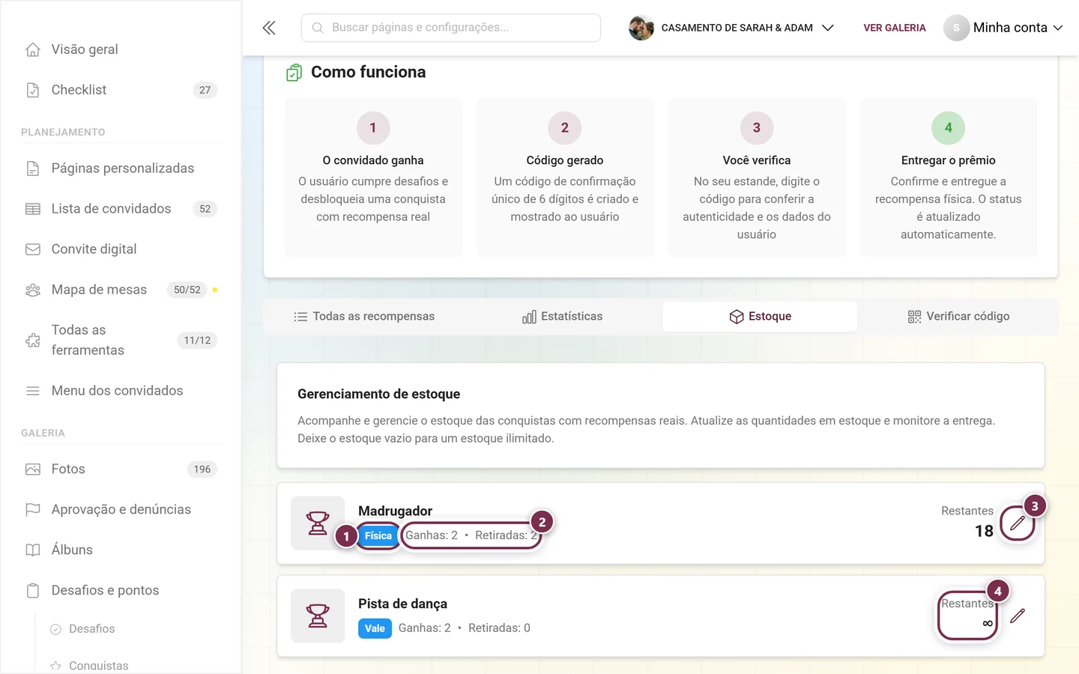Focus the Buscar páginas search field
The height and width of the screenshot is (674, 1079).
[x=451, y=28]
